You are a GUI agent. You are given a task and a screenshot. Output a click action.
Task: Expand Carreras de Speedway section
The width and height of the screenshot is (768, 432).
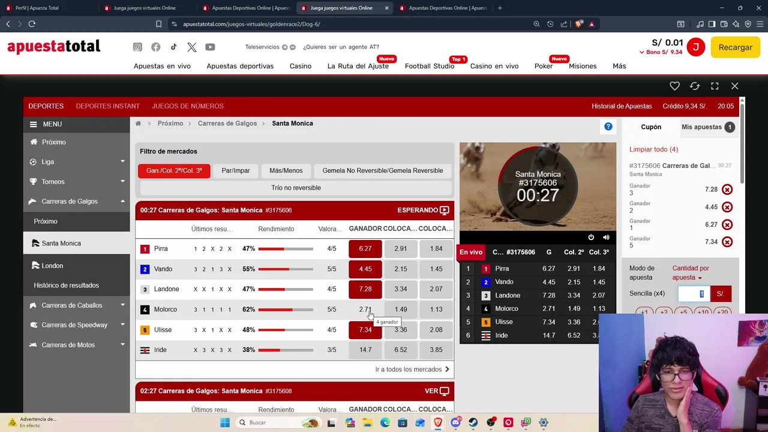(x=76, y=325)
